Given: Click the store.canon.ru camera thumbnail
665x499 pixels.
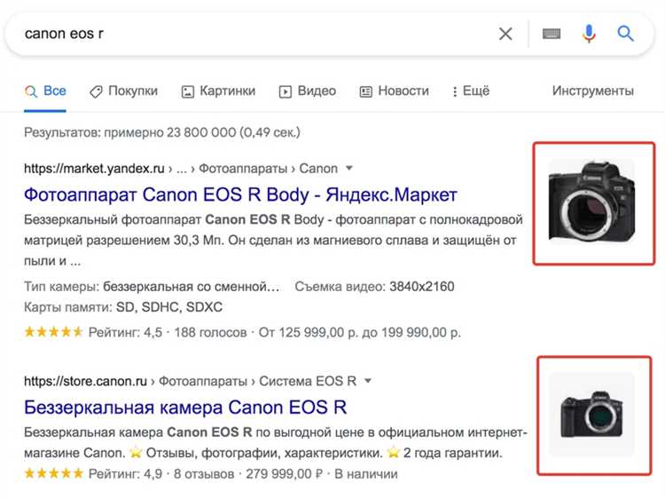Looking at the screenshot, I should tap(591, 415).
